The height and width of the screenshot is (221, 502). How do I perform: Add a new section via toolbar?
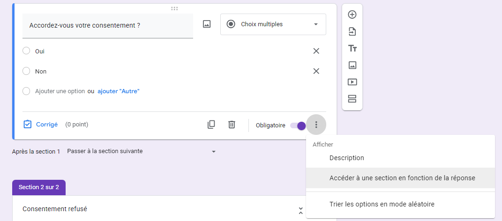(352, 99)
